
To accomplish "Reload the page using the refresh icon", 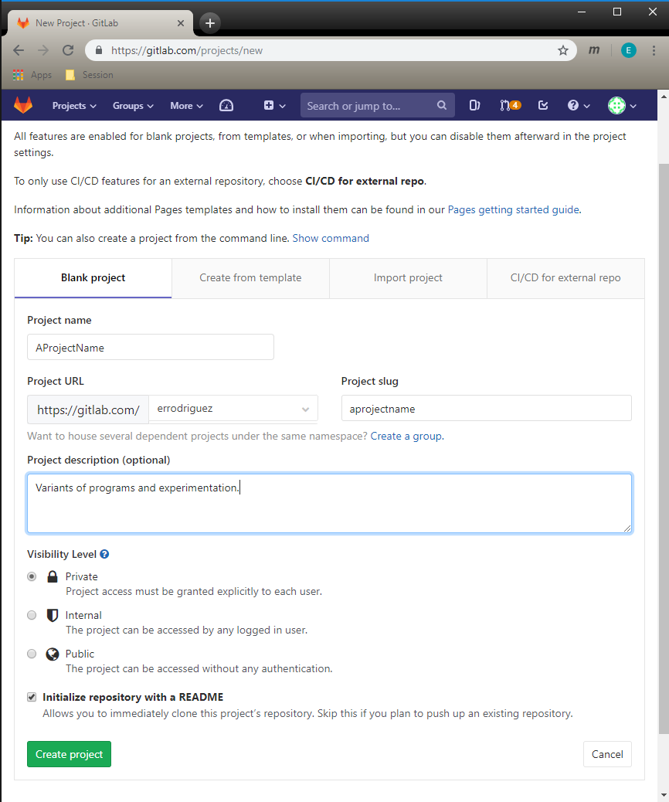I will pyautogui.click(x=68, y=50).
